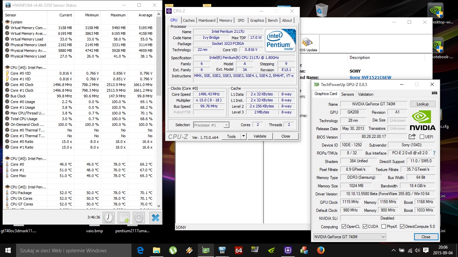This screenshot has width=458, height=257.
Task: Click the Validate button in CPU-Z
Action: [260, 136]
